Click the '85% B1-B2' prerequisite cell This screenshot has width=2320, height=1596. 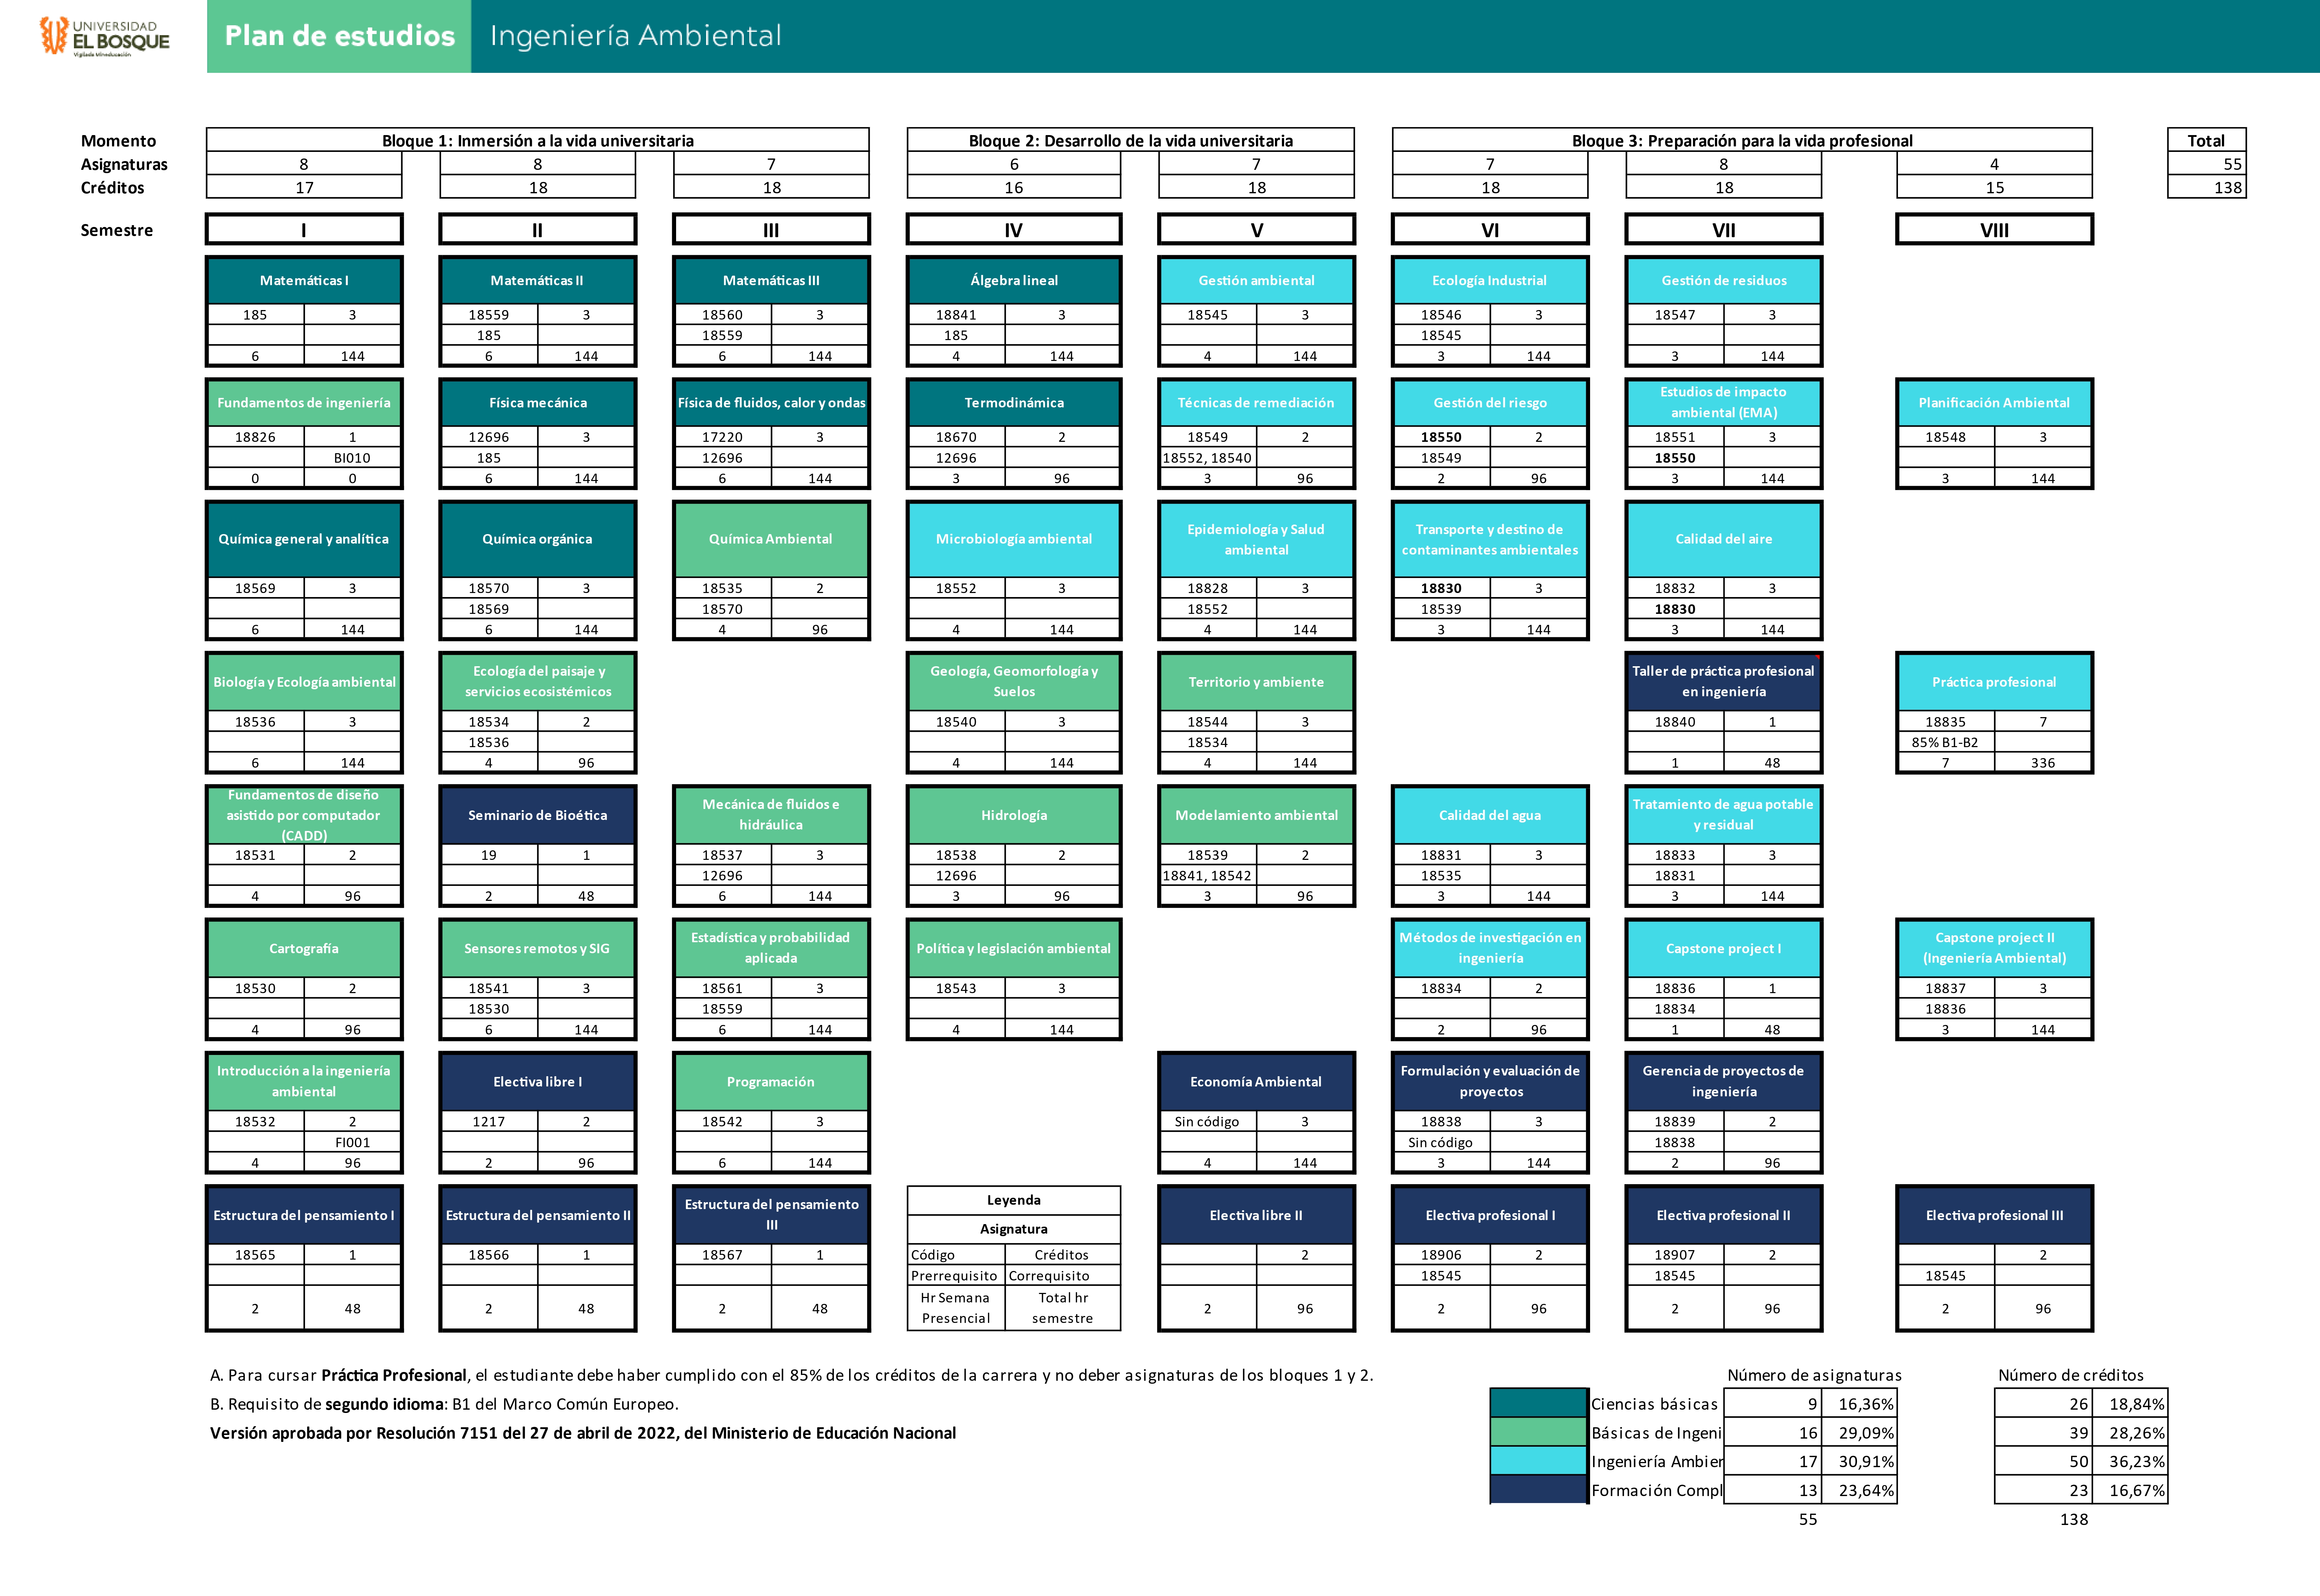click(1945, 742)
